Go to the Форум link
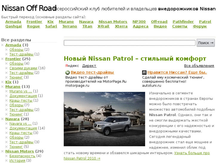 click(x=200, y=26)
